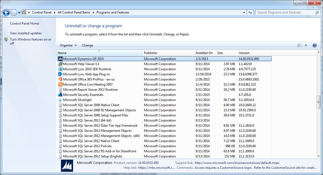Click the Microsoft Help Viewer 1.1 icon

(60, 64)
